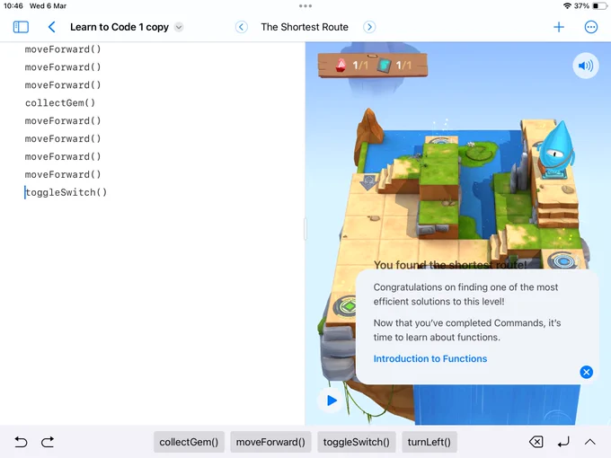Viewport: 611px width, 458px height.
Task: Insert collectGem() from the shortcut bar
Action: [189, 442]
